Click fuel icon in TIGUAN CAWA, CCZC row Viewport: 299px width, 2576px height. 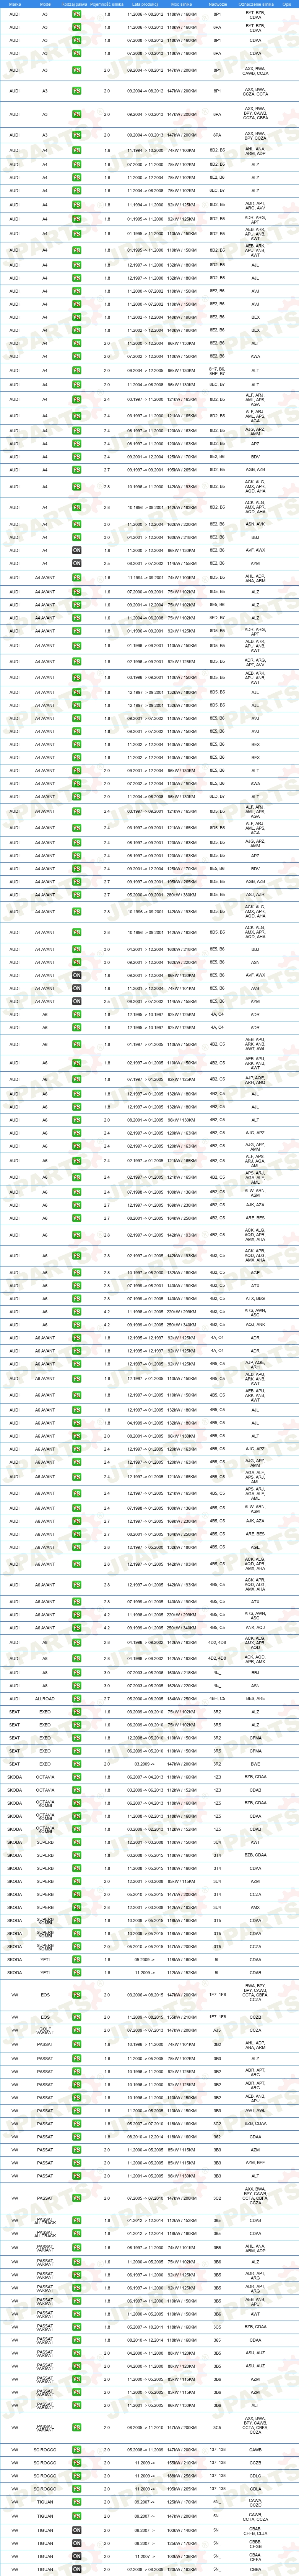77,2502
